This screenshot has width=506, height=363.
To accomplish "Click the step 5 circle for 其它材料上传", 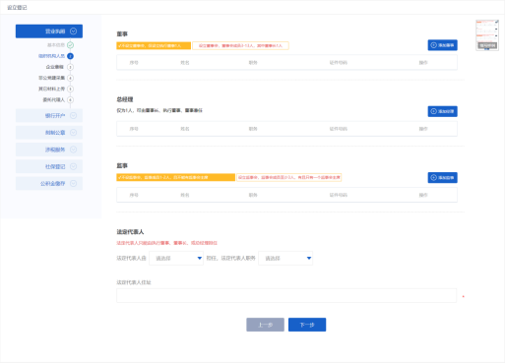I will pyautogui.click(x=70, y=89).
